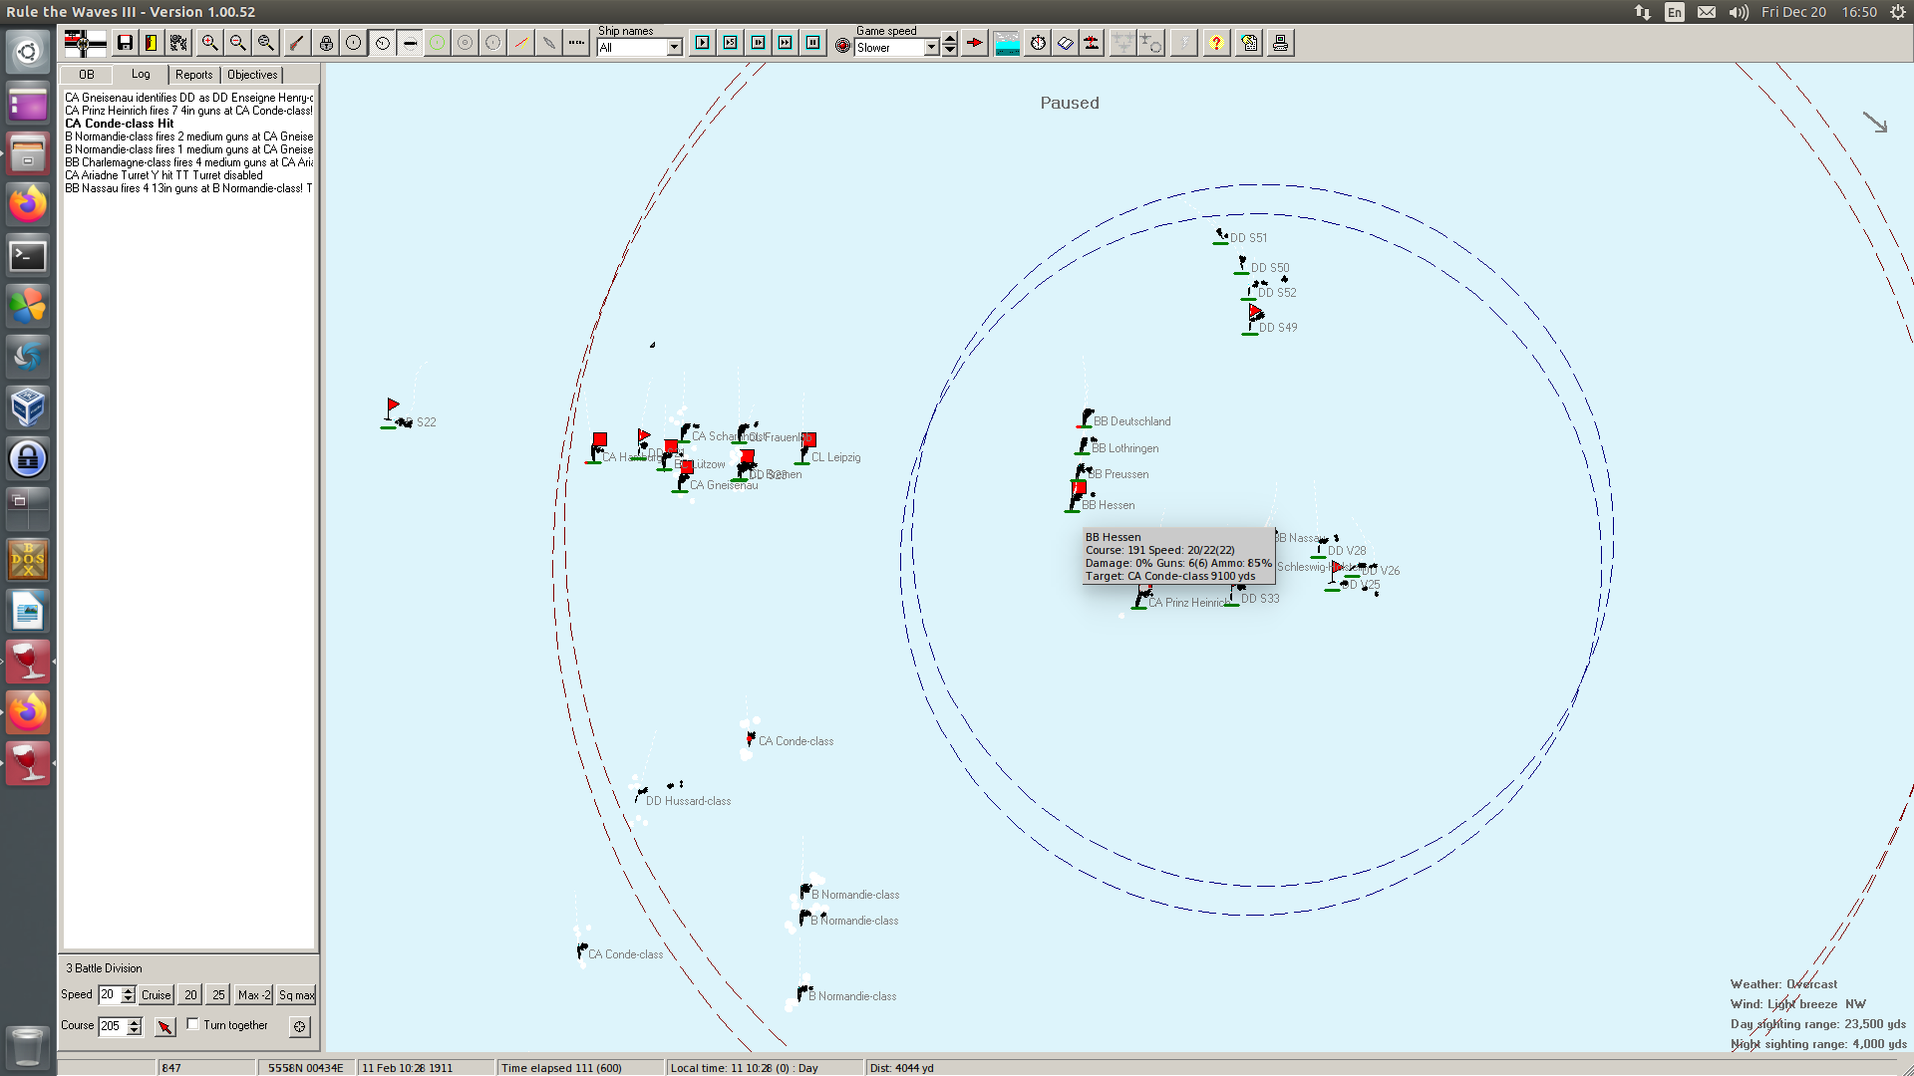Click the sinking ship icon
The image size is (1914, 1076).
click(1093, 43)
